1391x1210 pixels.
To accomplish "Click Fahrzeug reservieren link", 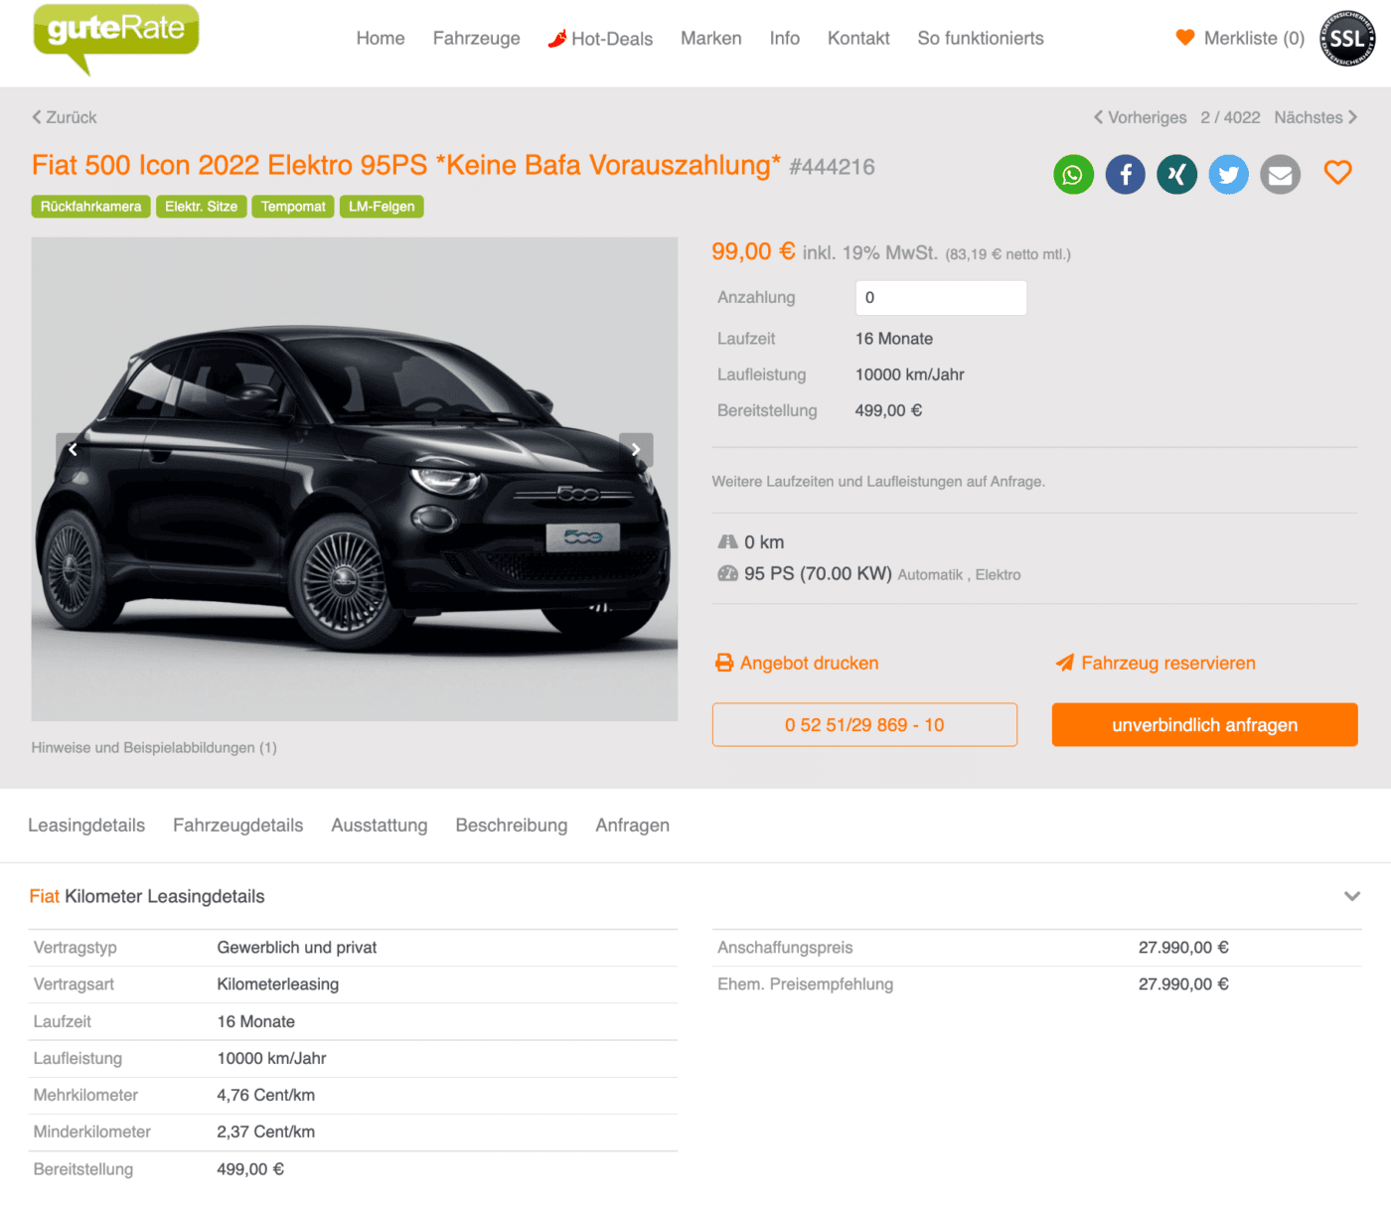I will 1156,663.
